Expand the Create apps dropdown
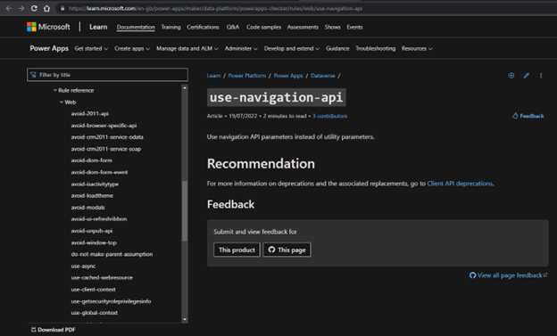The height and width of the screenshot is (336, 557). [x=132, y=49]
